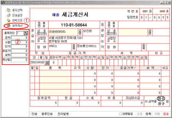172x118 pixels.
Task: Open the 용지선택 paper selection icon
Action: pos(8,10)
